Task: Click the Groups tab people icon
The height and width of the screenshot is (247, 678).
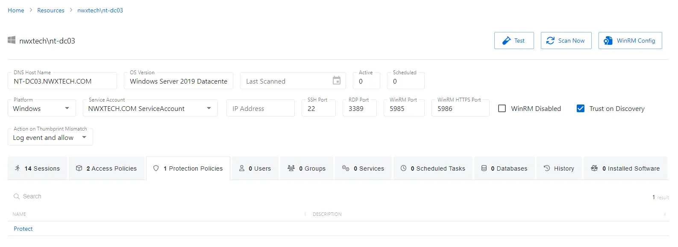Action: tap(291, 168)
